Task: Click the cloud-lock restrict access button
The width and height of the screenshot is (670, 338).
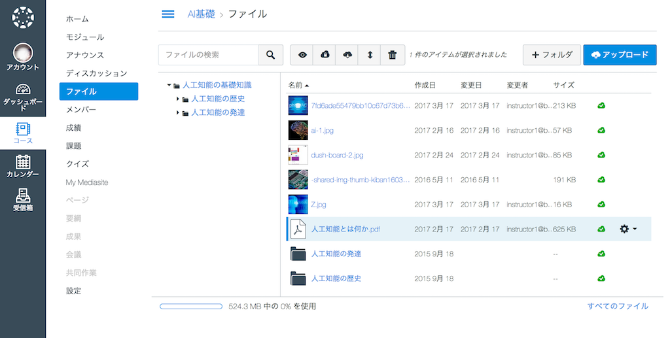Action: [325, 55]
